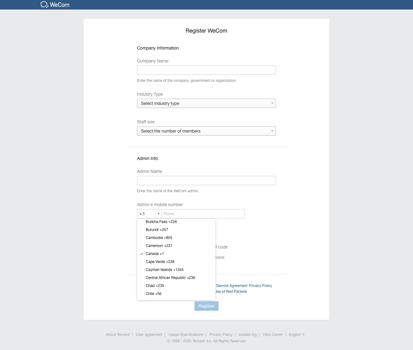The height and width of the screenshot is (350, 413).
Task: Click the Register button
Action: pos(206,306)
